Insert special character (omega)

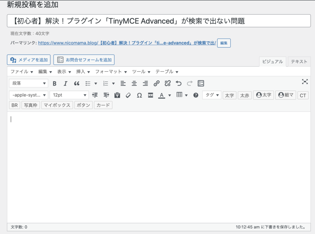(139, 95)
